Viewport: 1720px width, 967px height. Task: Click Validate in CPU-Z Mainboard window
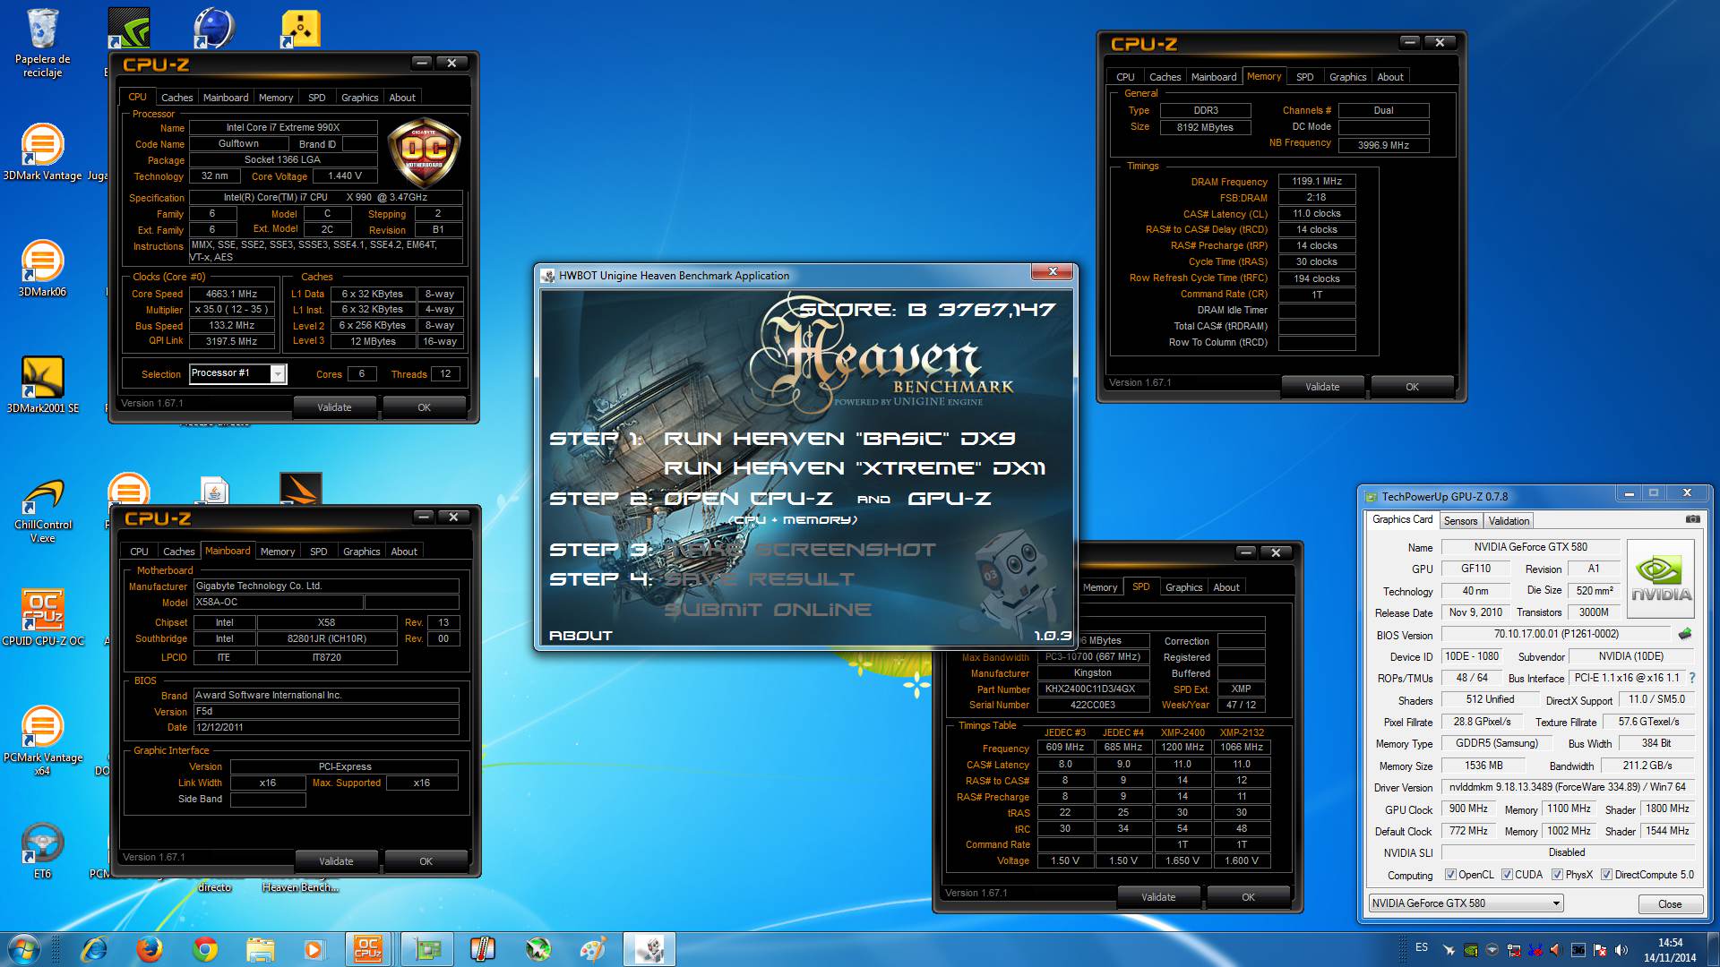click(336, 861)
